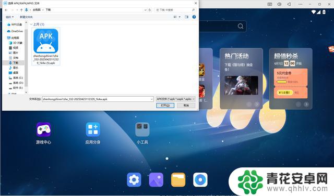Click the 5元代金券 coupon title

coord(284,73)
